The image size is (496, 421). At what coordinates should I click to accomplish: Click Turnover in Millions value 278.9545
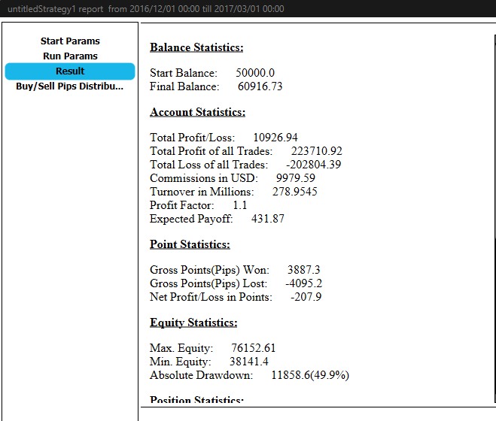click(x=295, y=192)
